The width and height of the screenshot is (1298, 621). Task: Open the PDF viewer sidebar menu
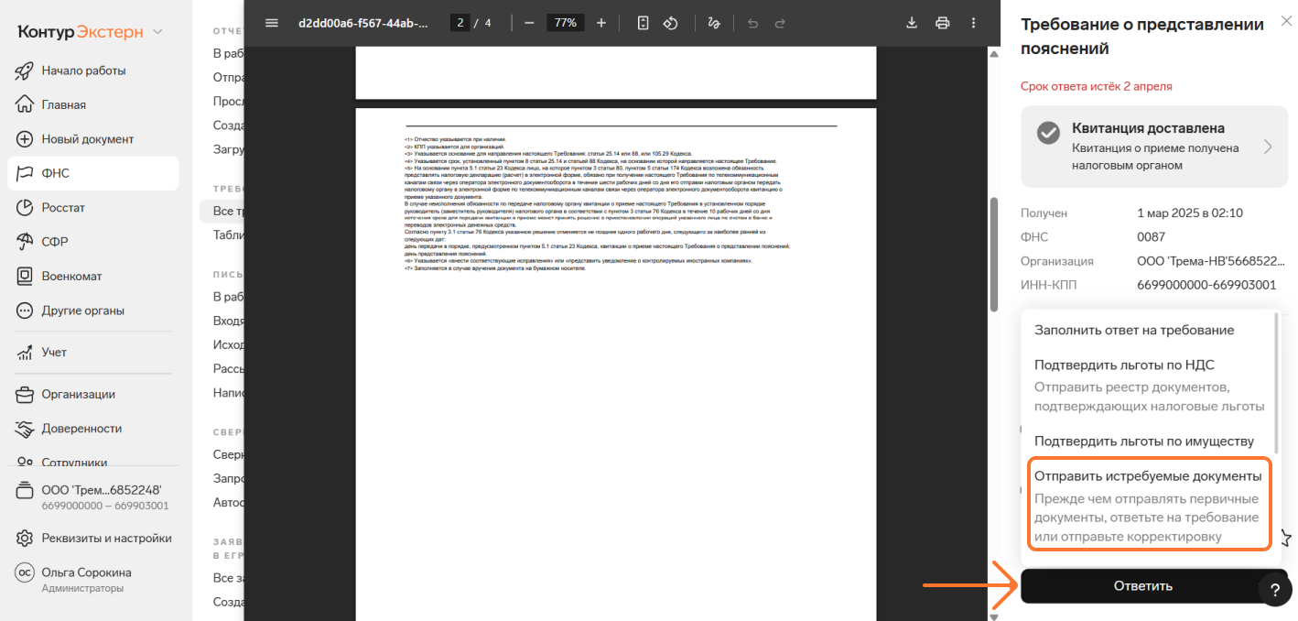pyautogui.click(x=271, y=23)
